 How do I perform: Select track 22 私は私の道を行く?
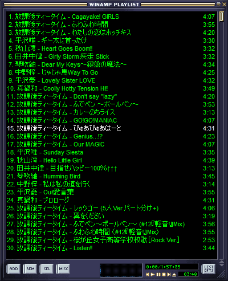click(x=112, y=184)
